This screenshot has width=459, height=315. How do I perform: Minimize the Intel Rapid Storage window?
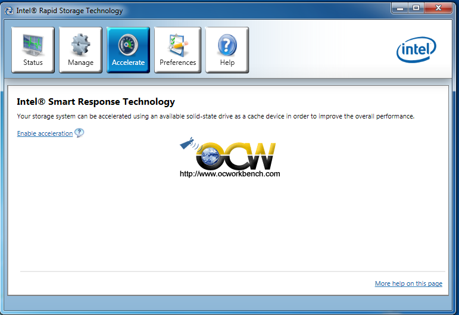pyautogui.click(x=400, y=8)
